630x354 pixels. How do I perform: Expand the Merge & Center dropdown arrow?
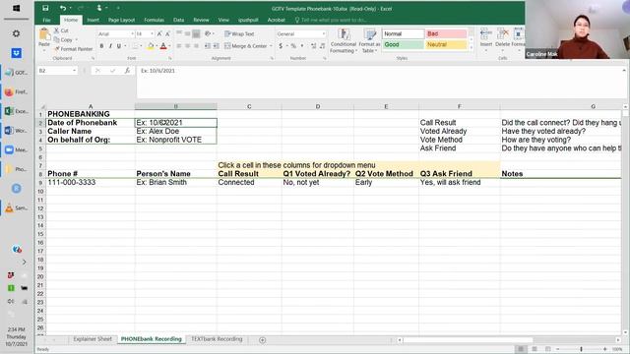(271, 46)
